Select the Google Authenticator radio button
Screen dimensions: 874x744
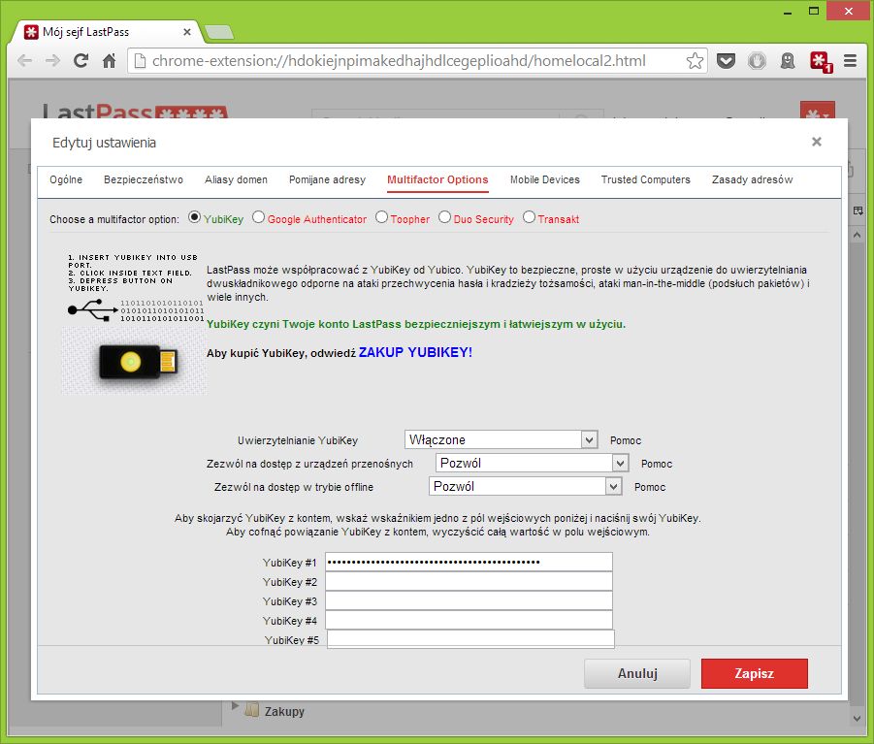click(x=258, y=217)
